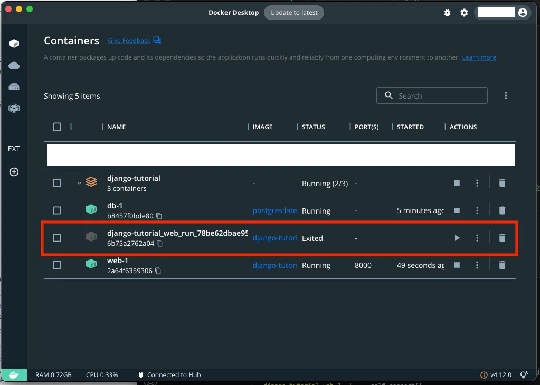Open the postgres:latest image link
Image resolution: width=540 pixels, height=385 pixels.
pos(274,210)
